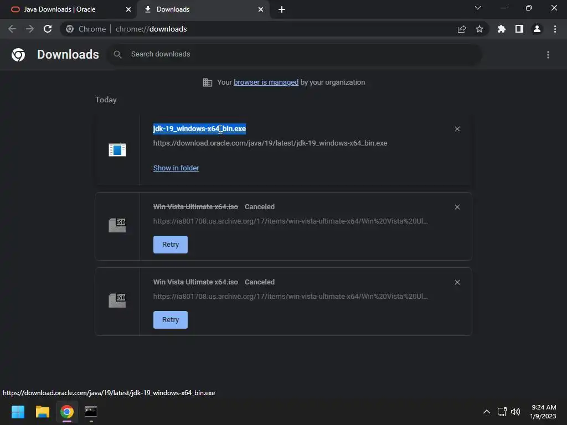Retry the first Win Vista Ultimate download
This screenshot has width=567, height=425.
click(171, 245)
